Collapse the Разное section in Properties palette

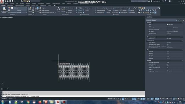pyautogui.click(x=182, y=60)
